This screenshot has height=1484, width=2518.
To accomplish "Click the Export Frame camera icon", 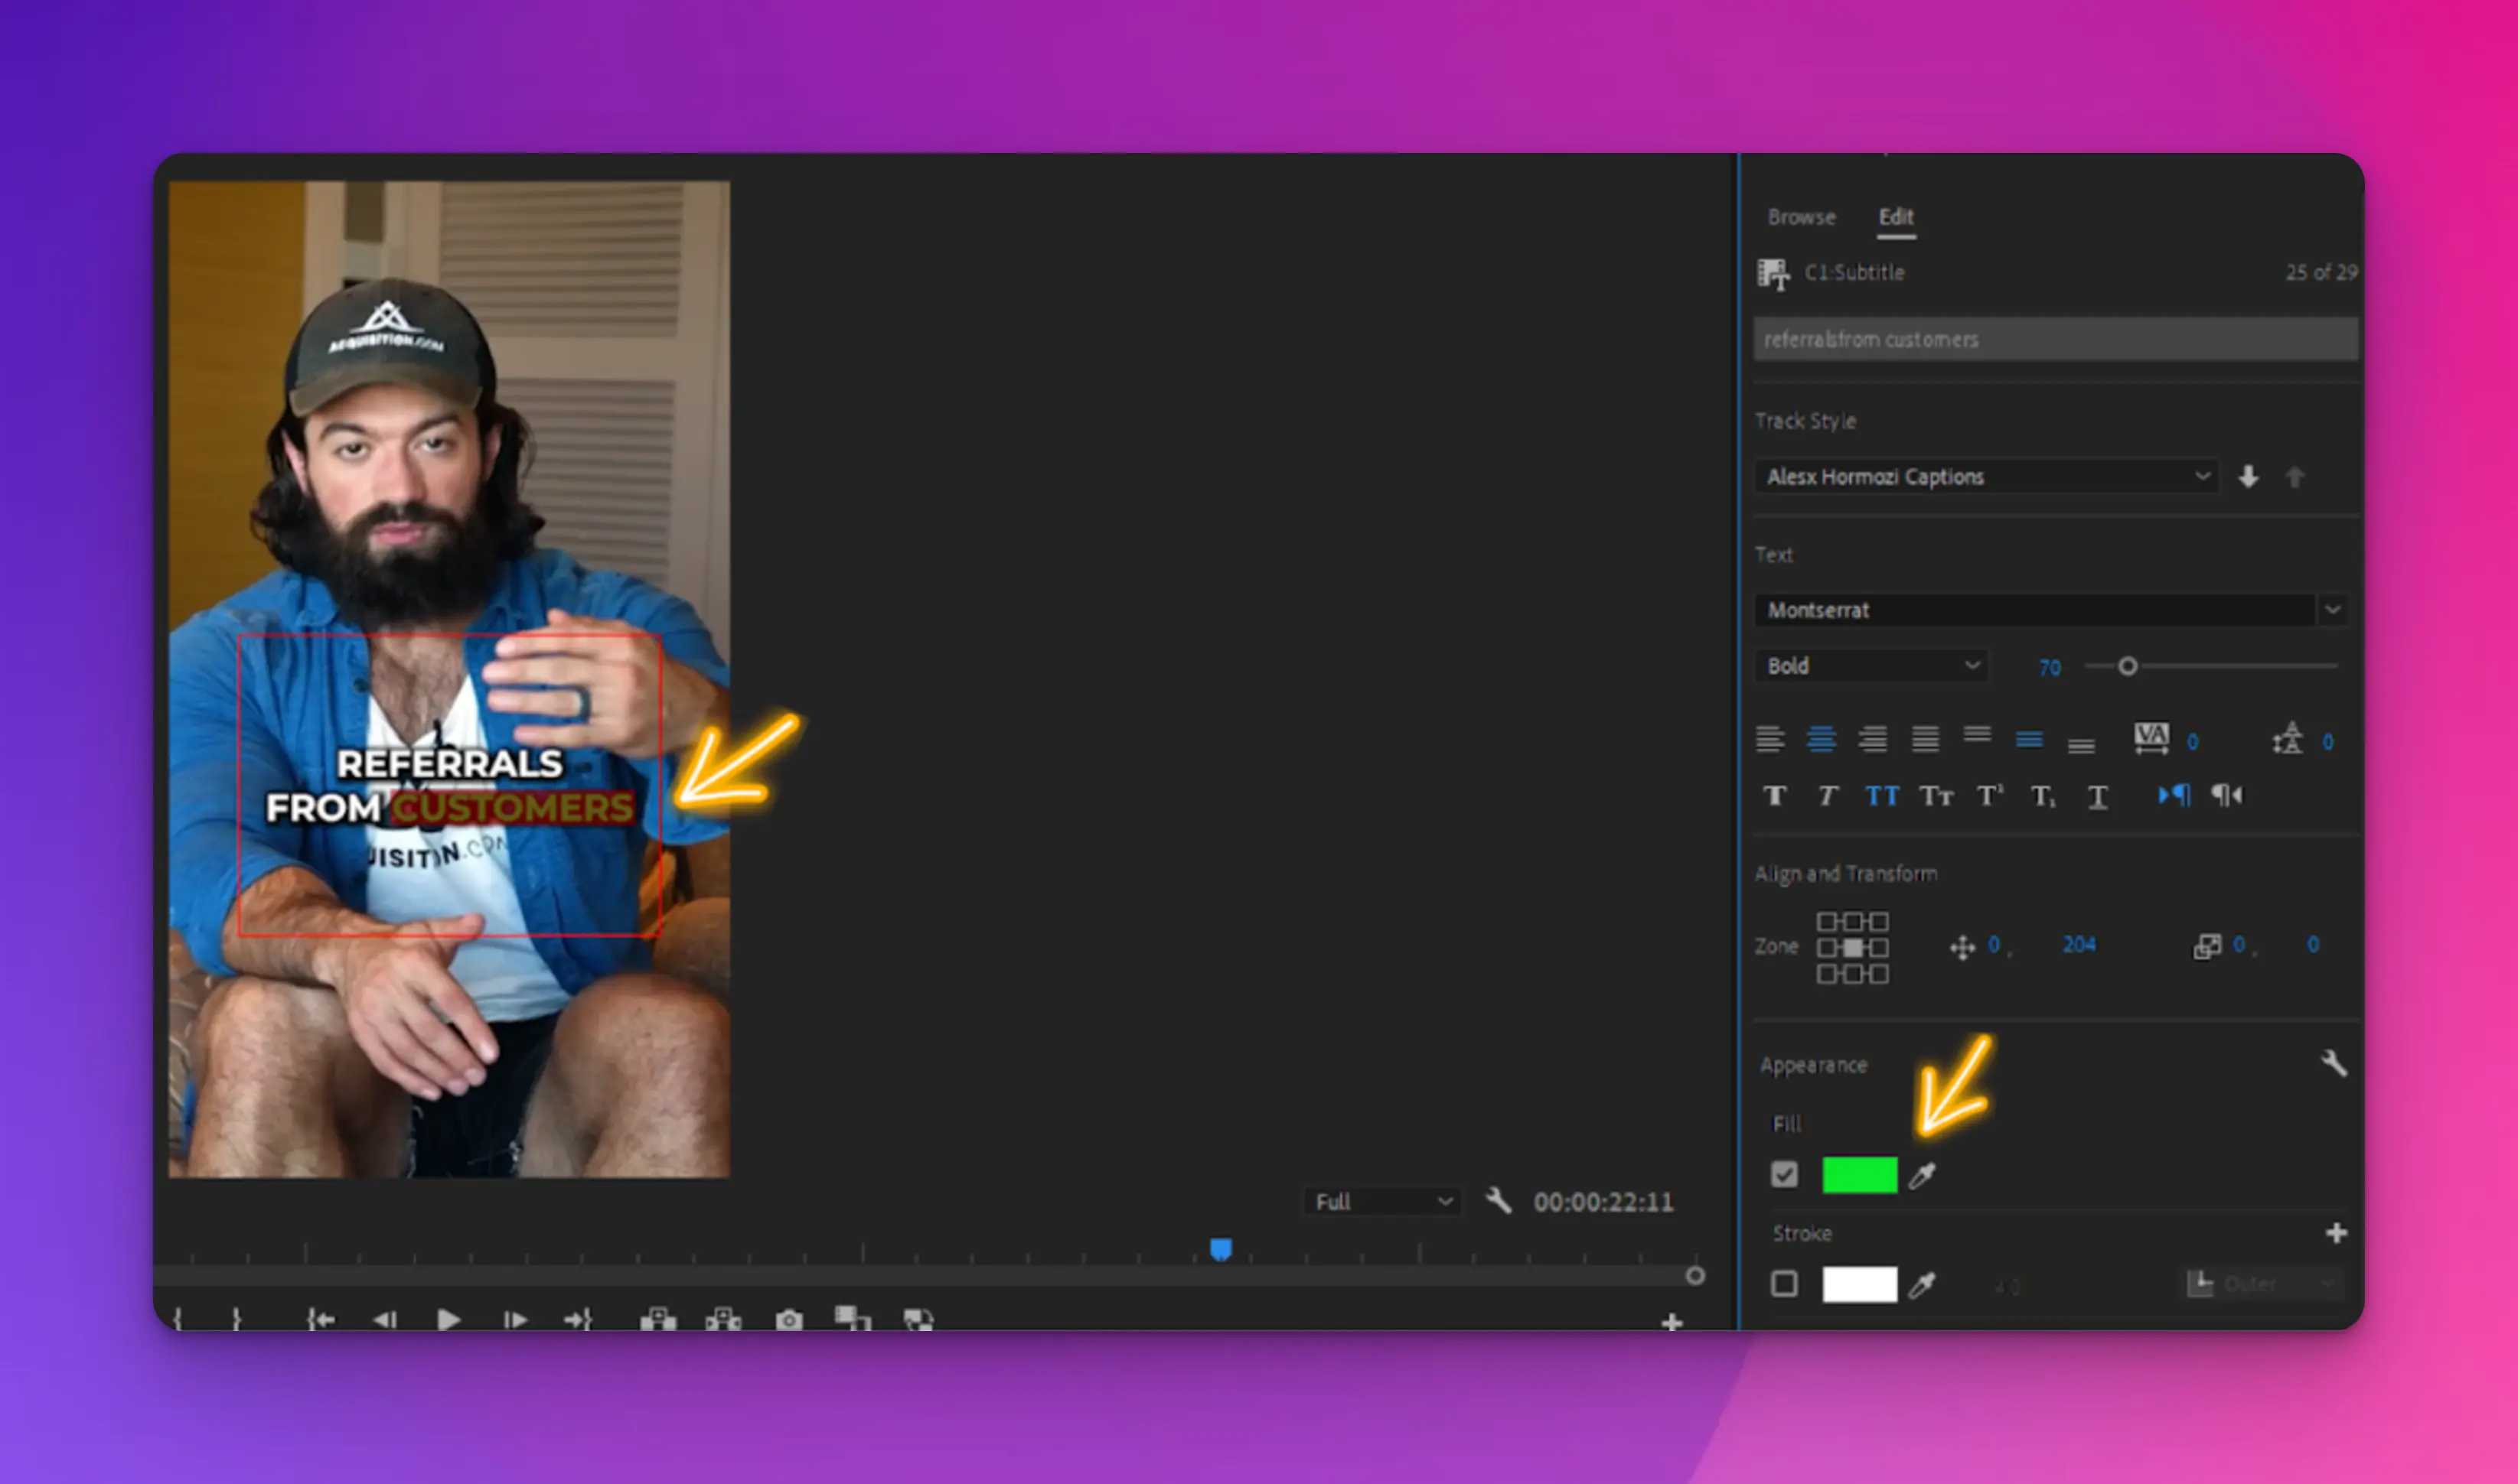I will tap(789, 1319).
